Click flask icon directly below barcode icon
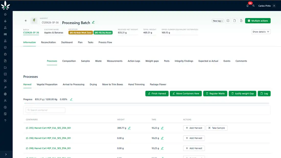This screenshot has width=281, height=158. click(5, 41)
